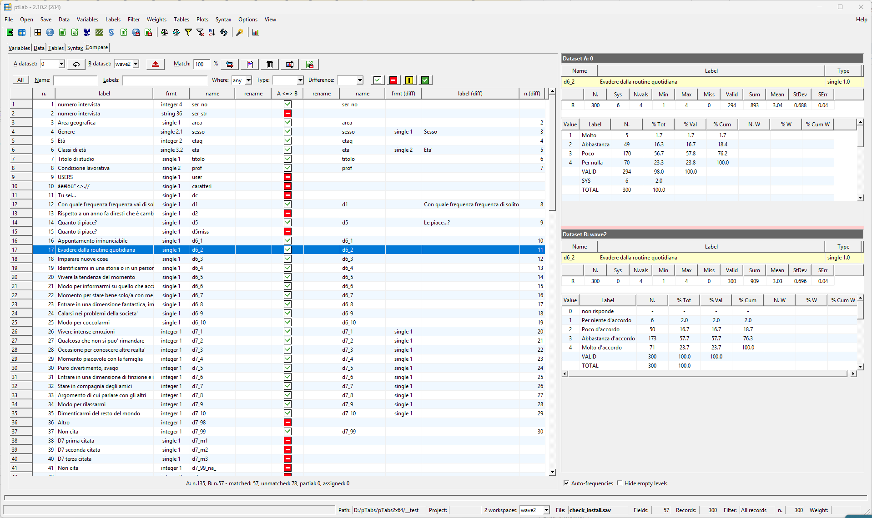Click the remove filter funnel icon
The width and height of the screenshot is (872, 518).
[200, 32]
